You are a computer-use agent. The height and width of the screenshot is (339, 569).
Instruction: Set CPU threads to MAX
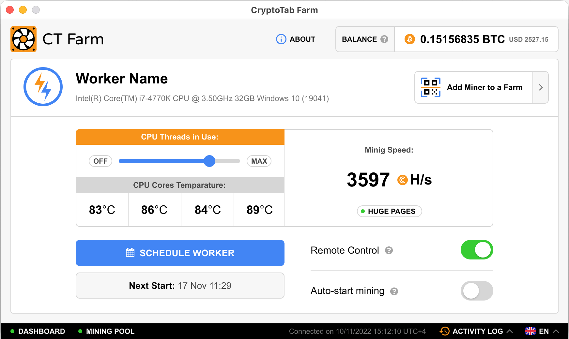click(259, 161)
